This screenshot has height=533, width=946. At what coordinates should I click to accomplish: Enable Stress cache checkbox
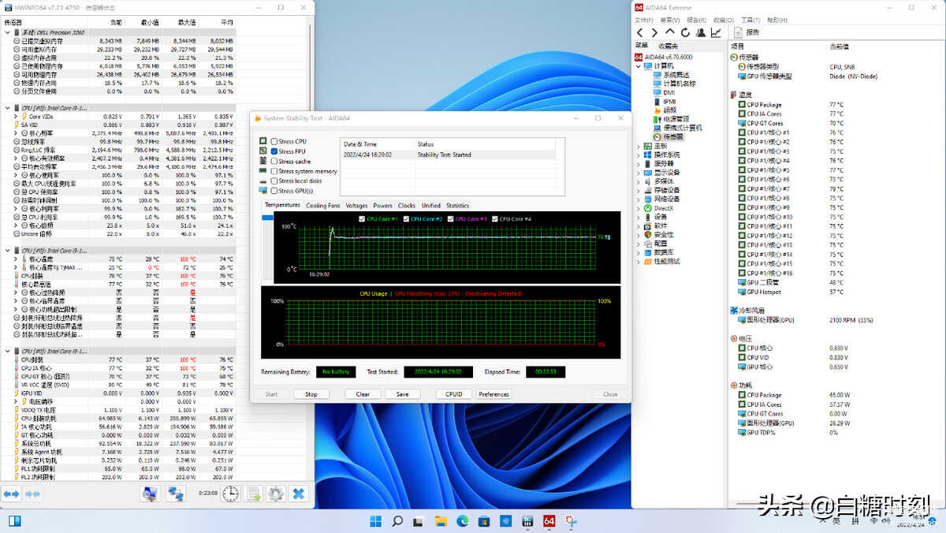coord(274,161)
